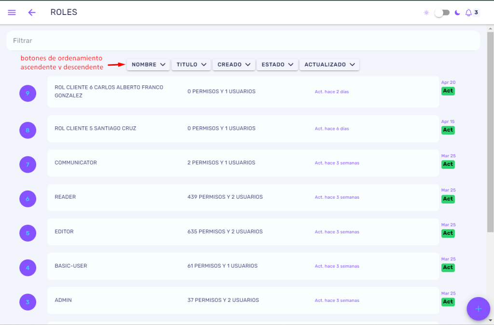494x325 pixels.
Task: Click 635 PERMISOS Y 2 USUARIOS text
Action: coord(225,232)
